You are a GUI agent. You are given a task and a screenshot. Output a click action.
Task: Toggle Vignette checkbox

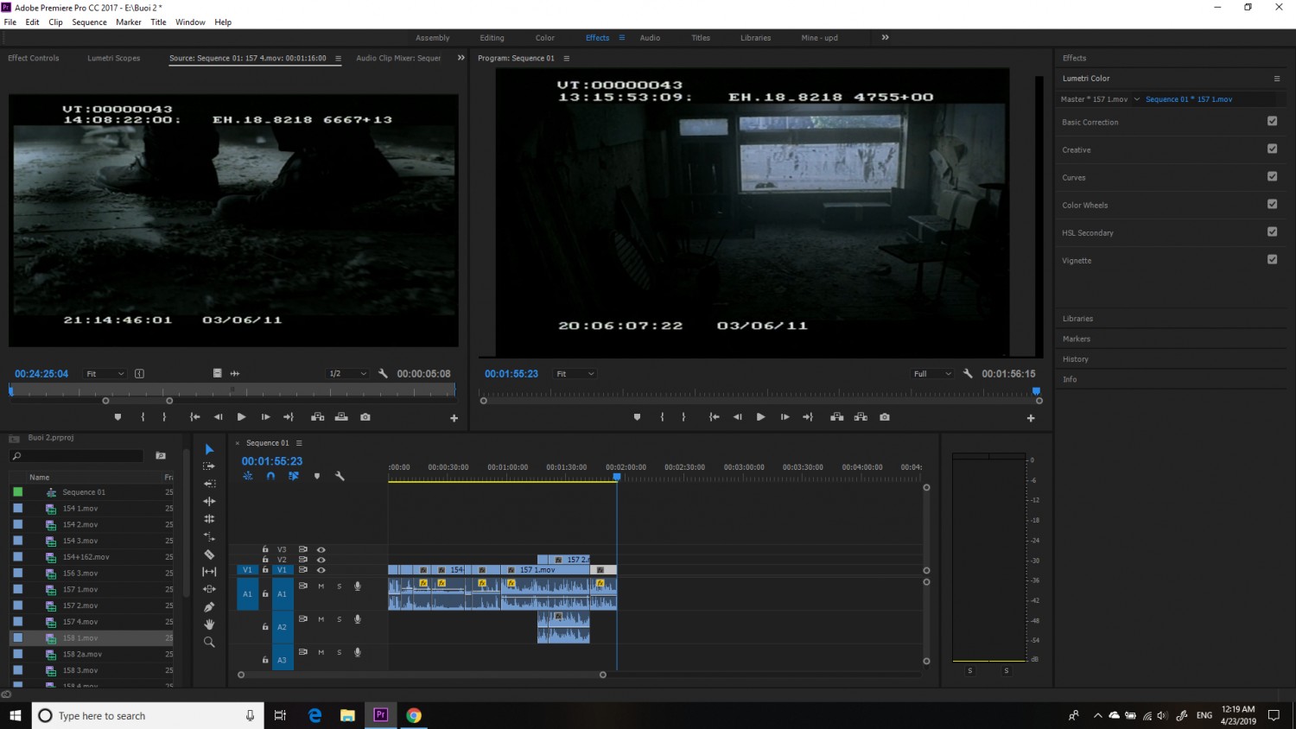pyautogui.click(x=1273, y=259)
